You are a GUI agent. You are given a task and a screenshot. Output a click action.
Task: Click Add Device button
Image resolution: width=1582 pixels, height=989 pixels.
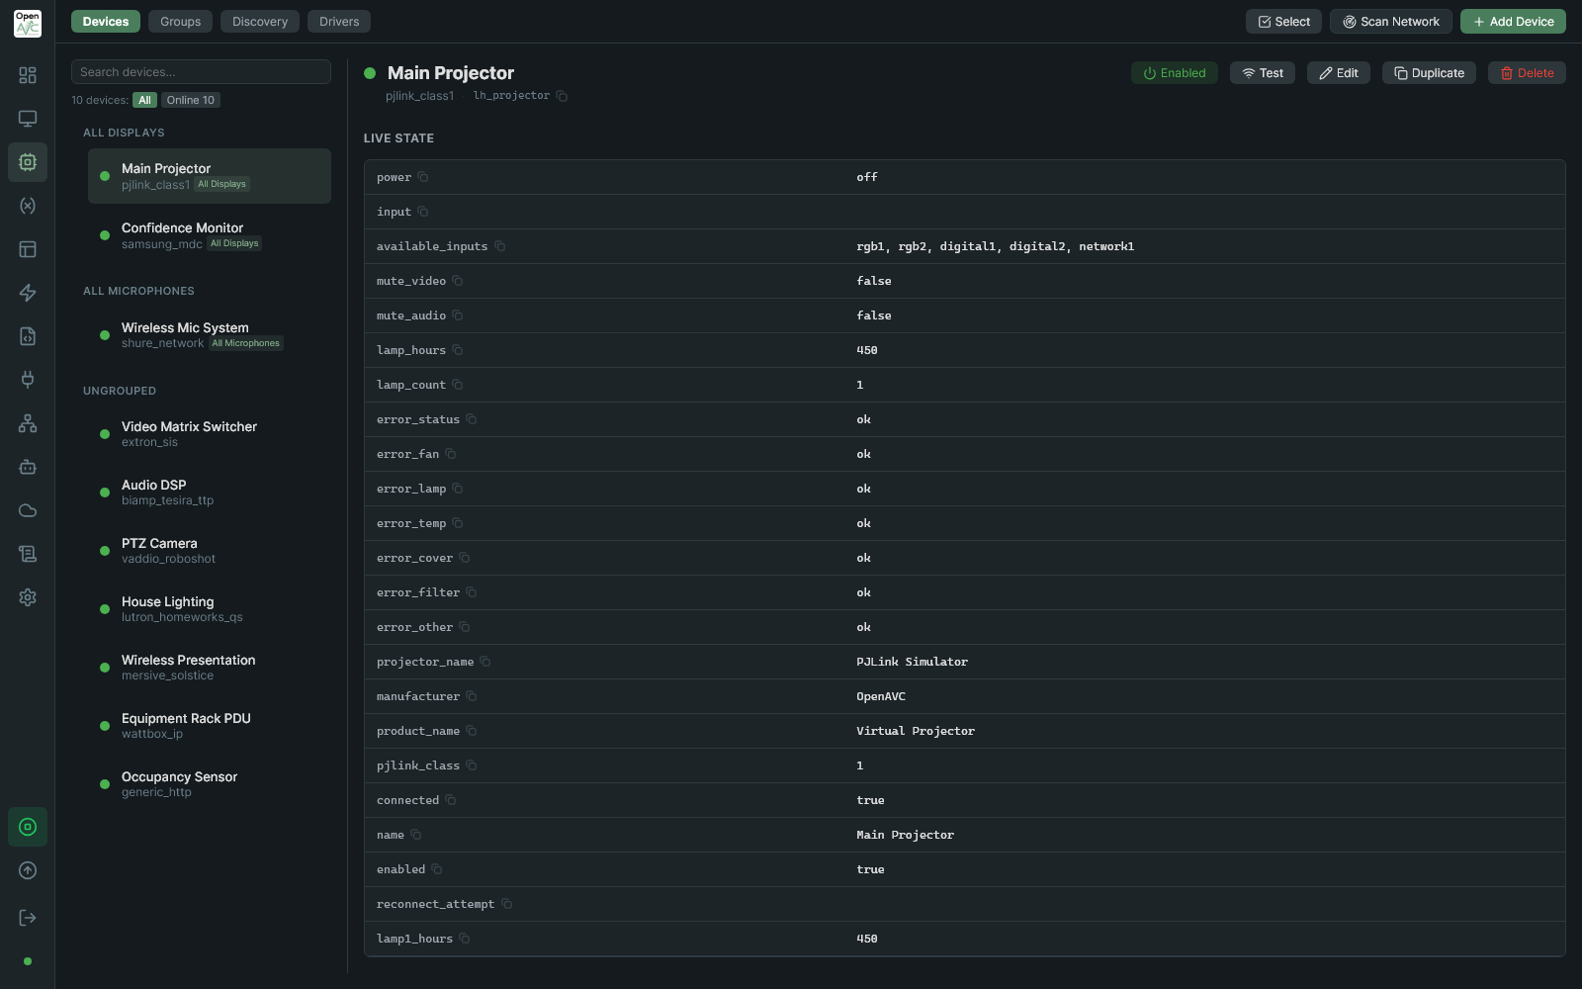[1513, 22]
